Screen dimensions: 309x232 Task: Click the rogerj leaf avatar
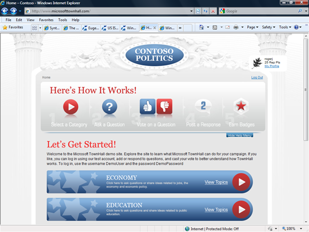(257, 63)
